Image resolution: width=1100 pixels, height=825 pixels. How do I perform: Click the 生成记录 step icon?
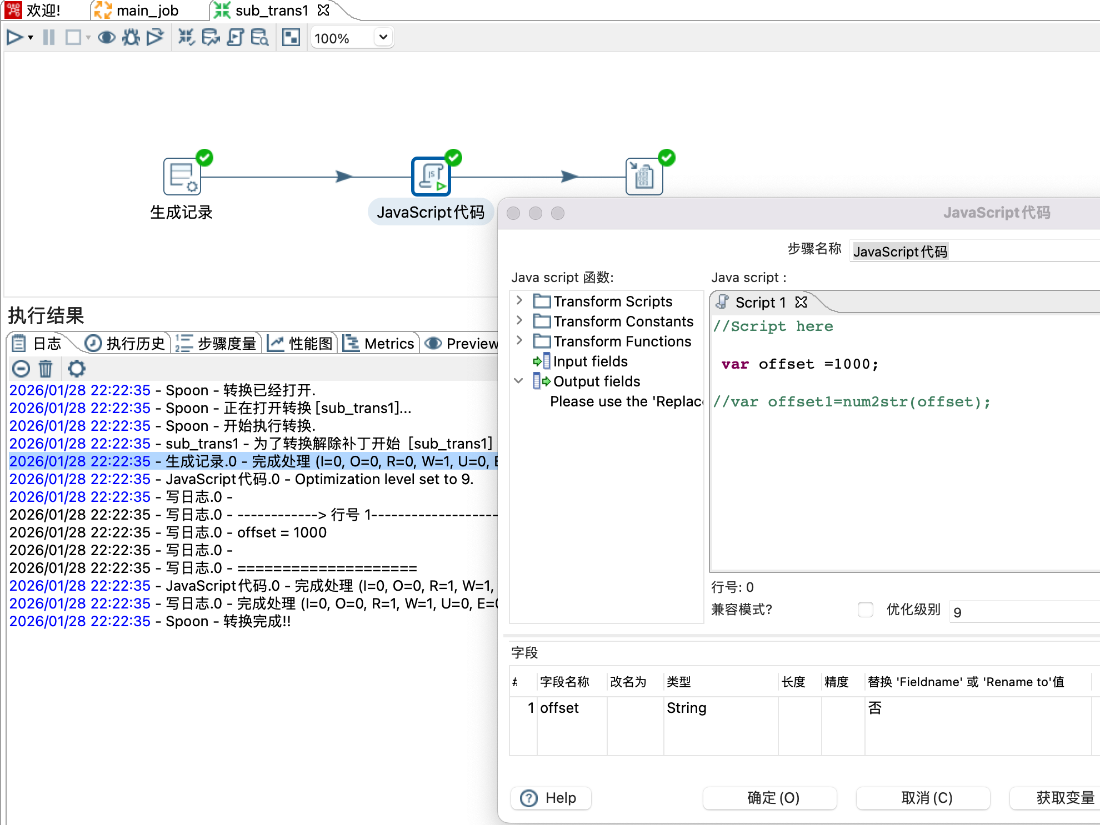click(x=182, y=177)
